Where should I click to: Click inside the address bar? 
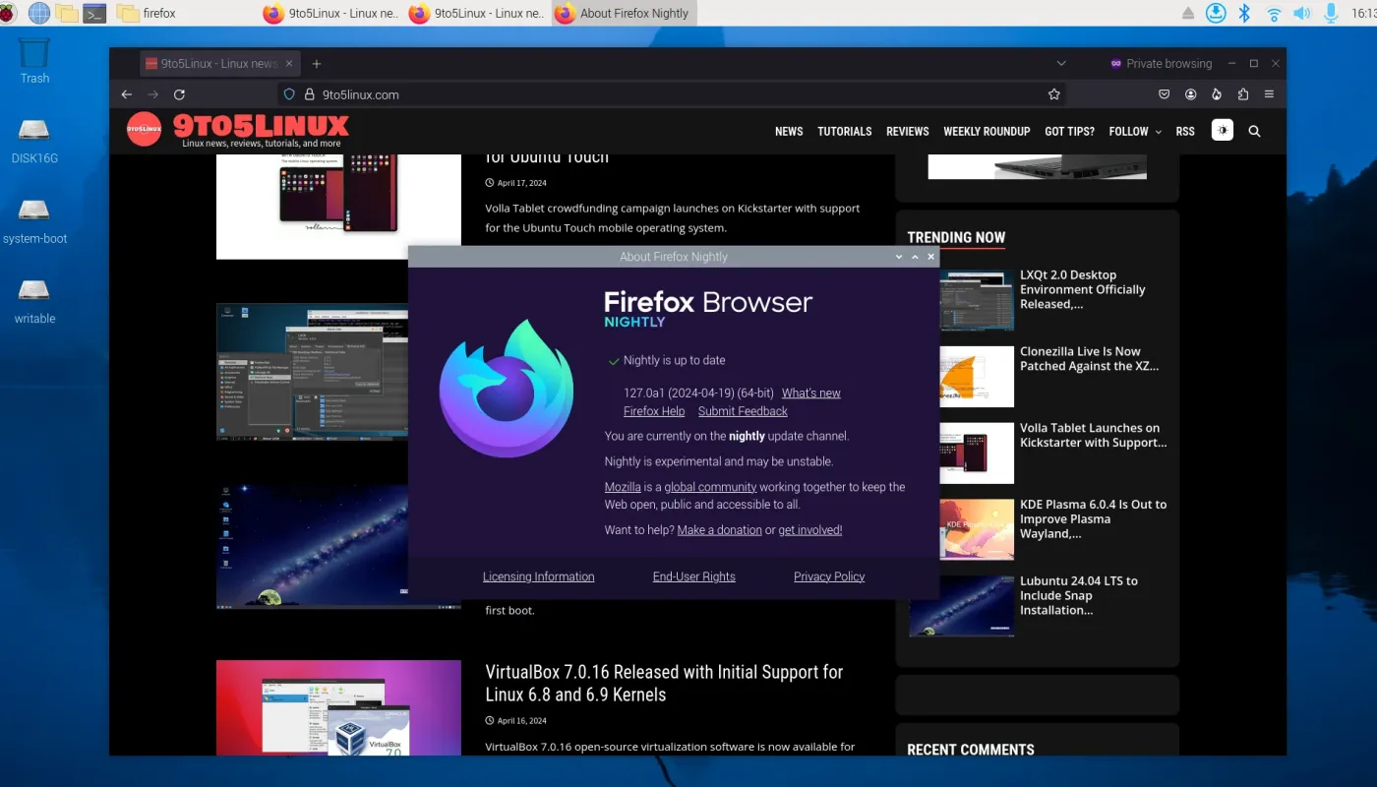coord(590,94)
